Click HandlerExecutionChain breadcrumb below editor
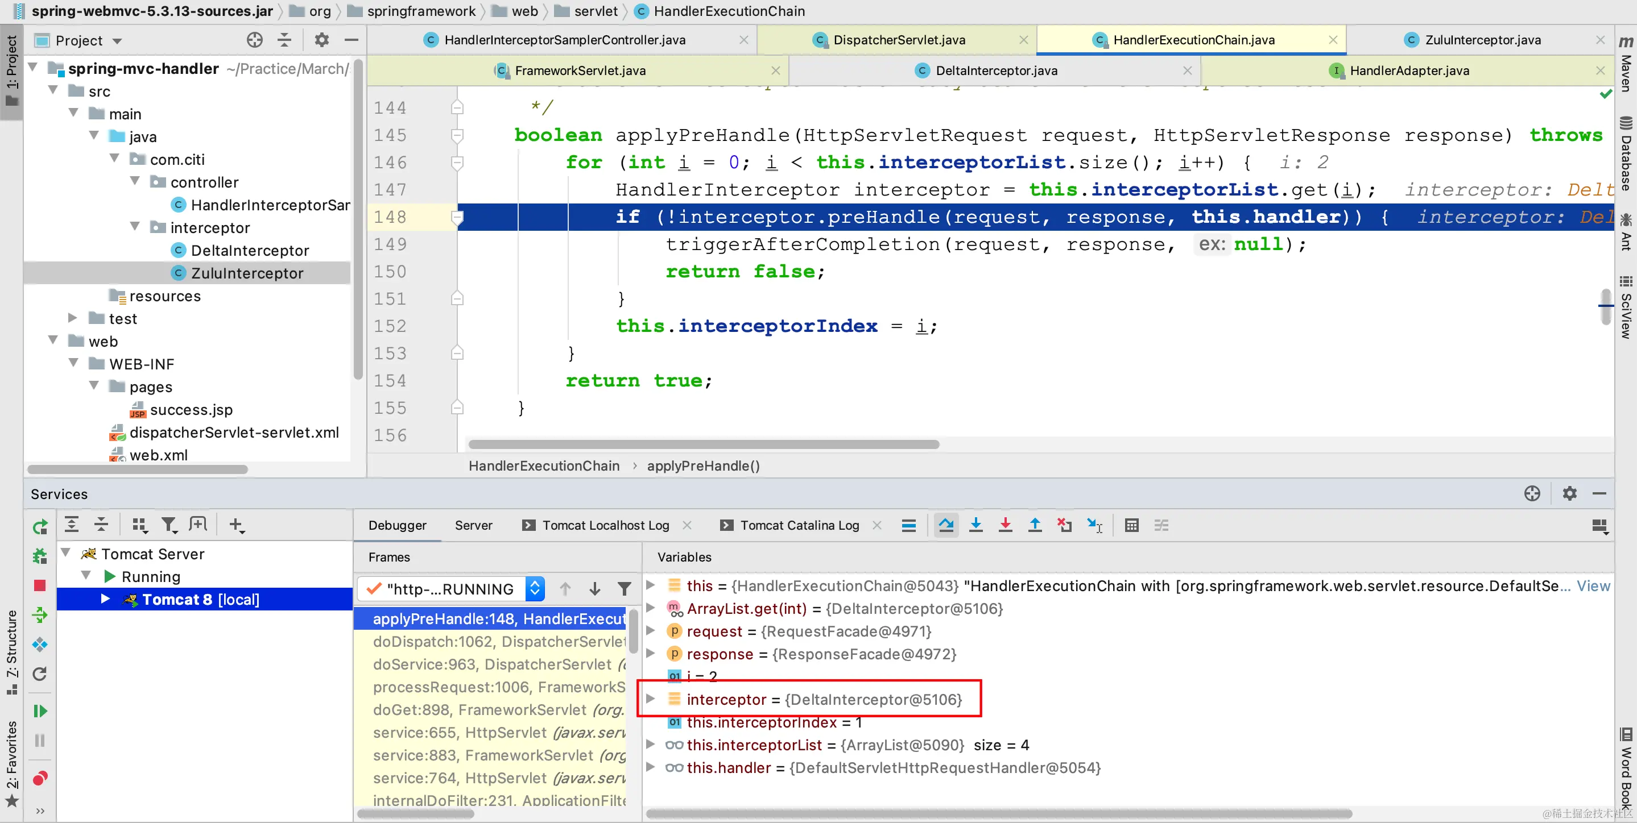This screenshot has height=823, width=1637. coord(544,465)
